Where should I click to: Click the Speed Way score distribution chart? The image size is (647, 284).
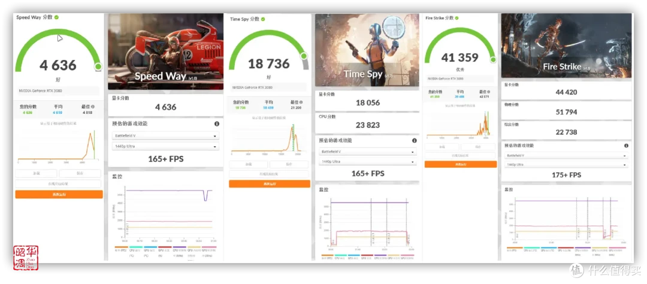(58, 147)
